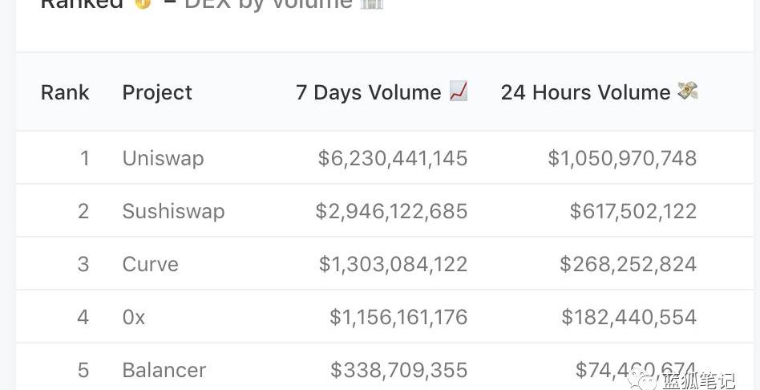Select Sushiswap 24-hour volume $617,502,122
This screenshot has width=760, height=390.
(x=633, y=212)
